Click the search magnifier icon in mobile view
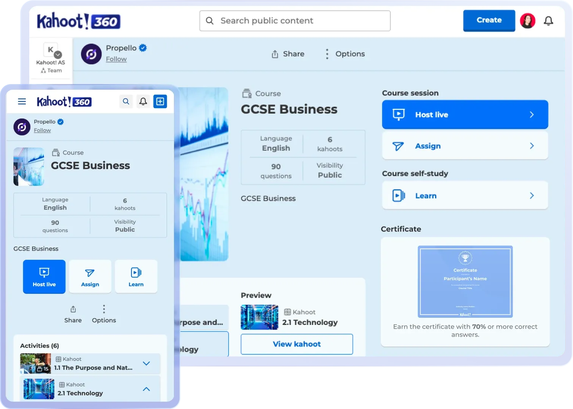Screen dimensions: 573x409 pos(126,101)
